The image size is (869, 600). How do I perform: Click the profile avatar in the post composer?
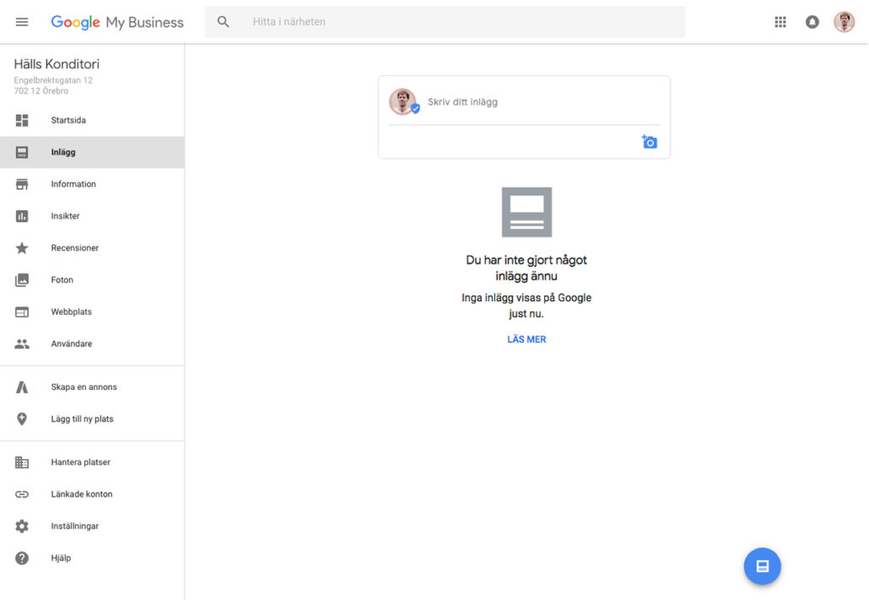click(403, 101)
